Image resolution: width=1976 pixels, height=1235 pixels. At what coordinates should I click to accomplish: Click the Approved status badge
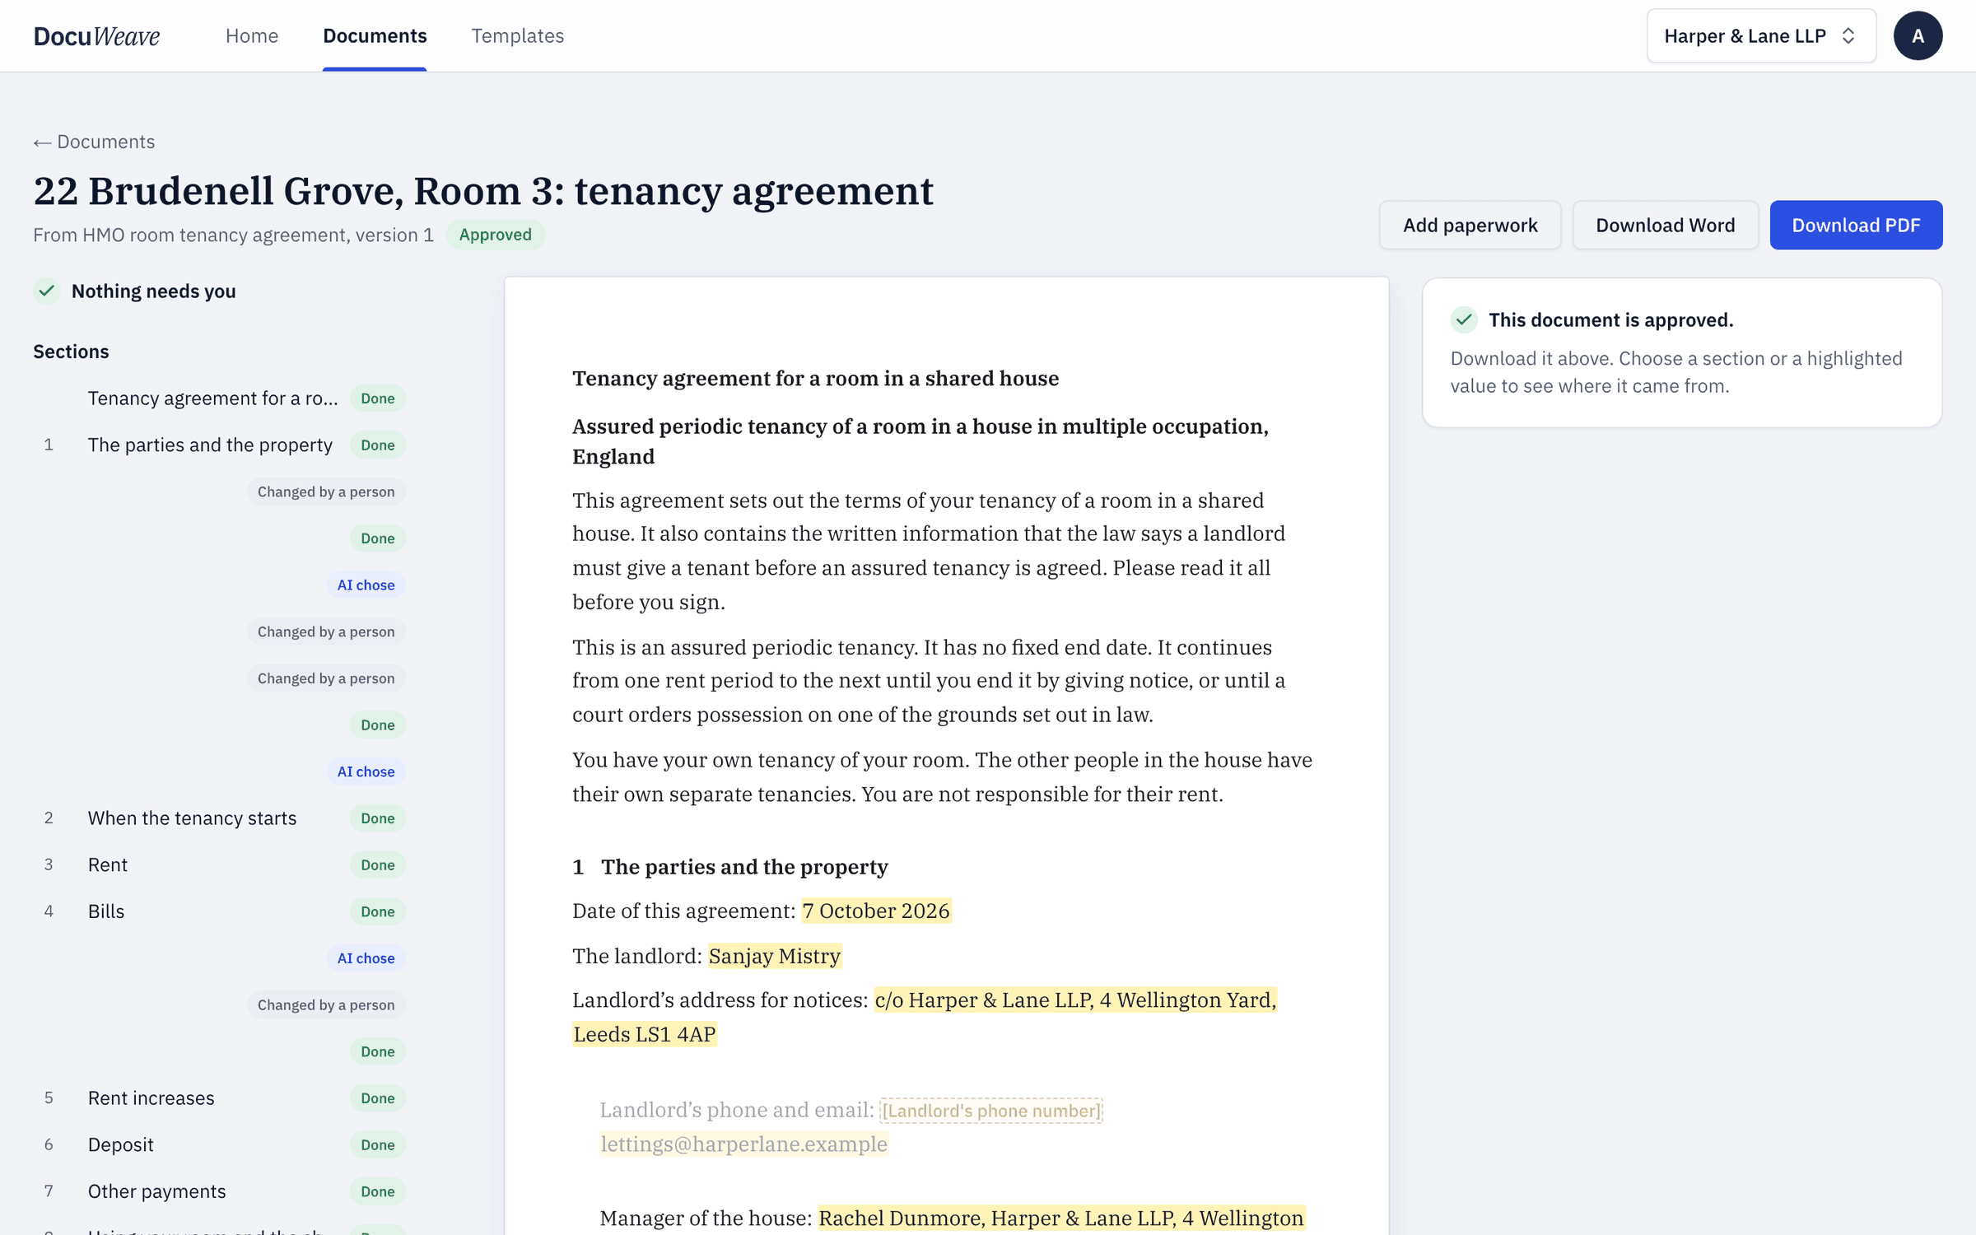(495, 235)
